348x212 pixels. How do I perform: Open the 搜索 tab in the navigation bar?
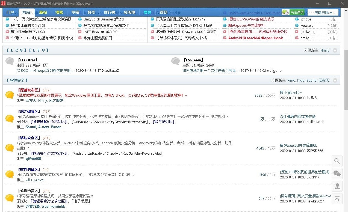59,12
